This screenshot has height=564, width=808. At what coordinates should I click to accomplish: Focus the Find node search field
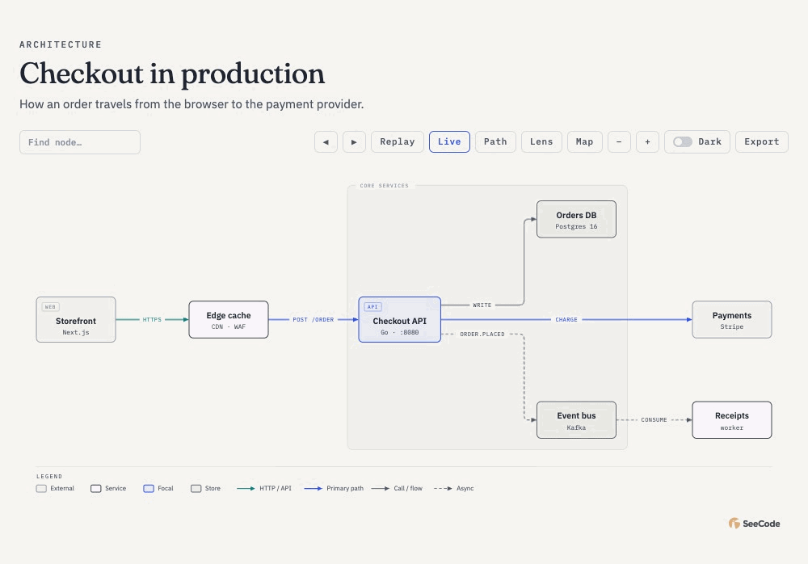(80, 142)
